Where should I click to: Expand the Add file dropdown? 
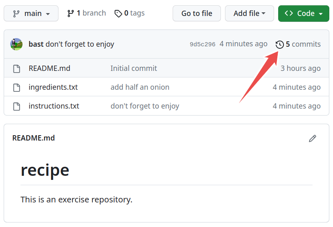(249, 14)
